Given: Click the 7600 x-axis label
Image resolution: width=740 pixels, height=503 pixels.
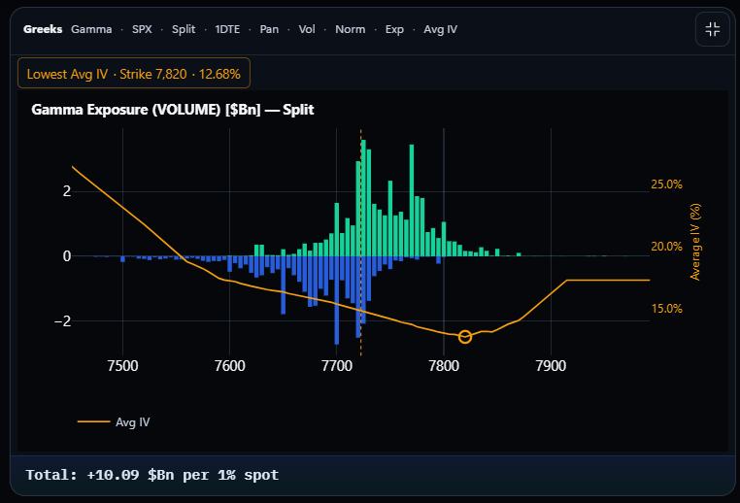Looking at the screenshot, I should coord(230,366).
